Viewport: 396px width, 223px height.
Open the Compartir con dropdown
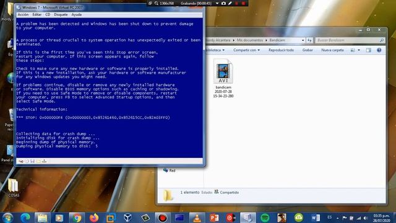pyautogui.click(x=246, y=50)
